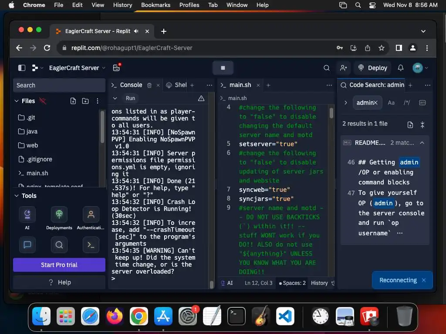Open the Help button

pos(59,282)
